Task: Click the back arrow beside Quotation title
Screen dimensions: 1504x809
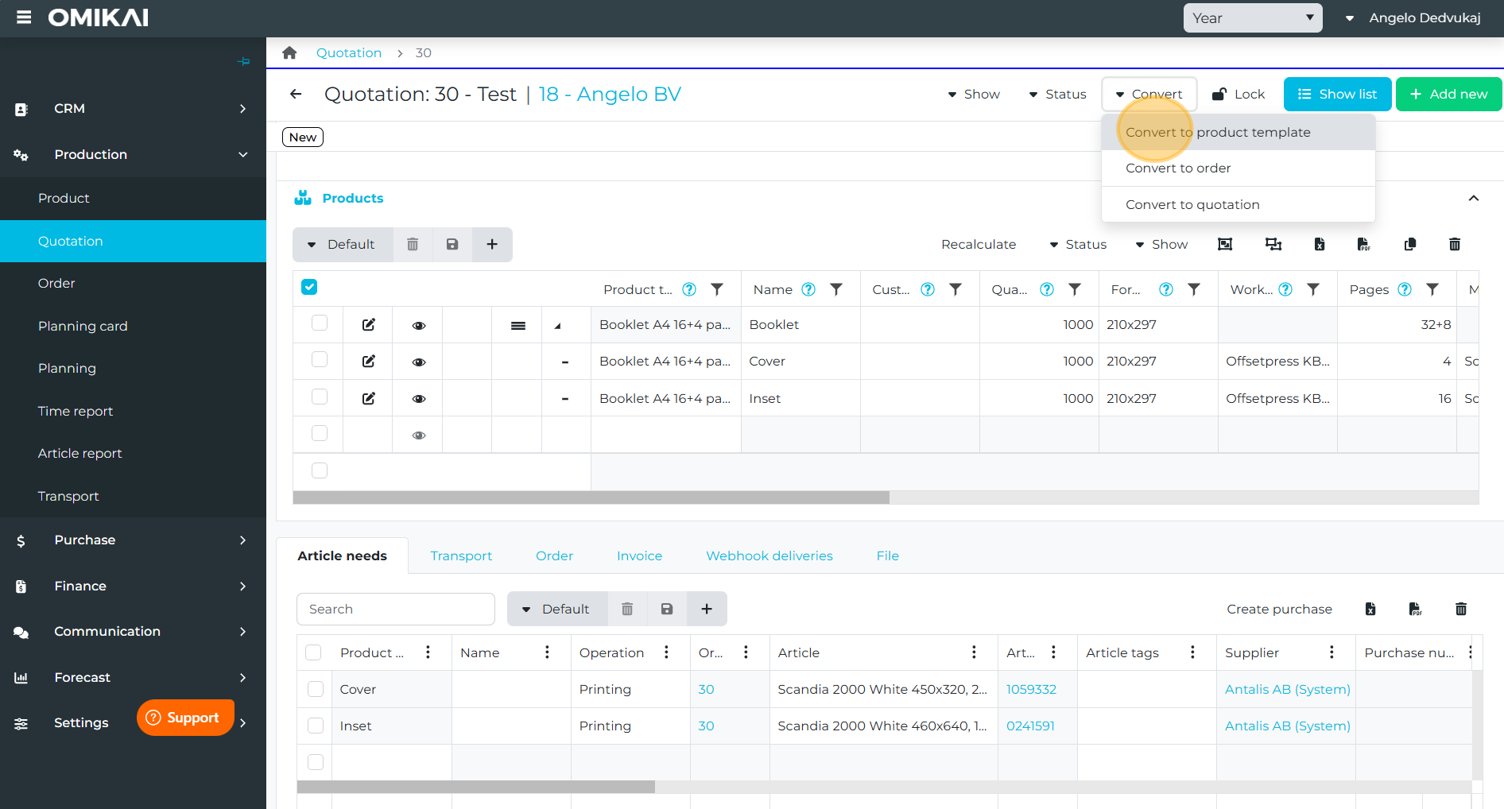Action: pos(296,94)
